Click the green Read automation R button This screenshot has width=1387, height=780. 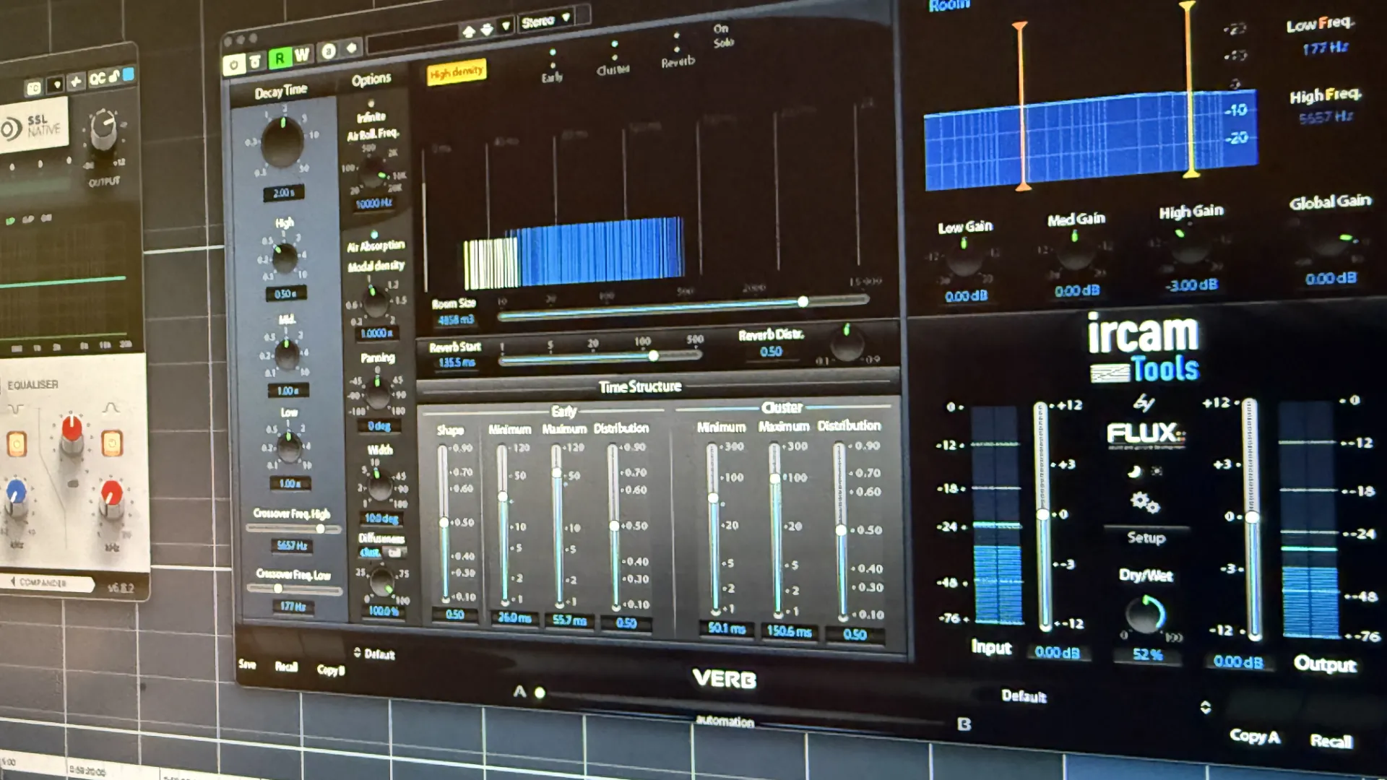coord(279,58)
